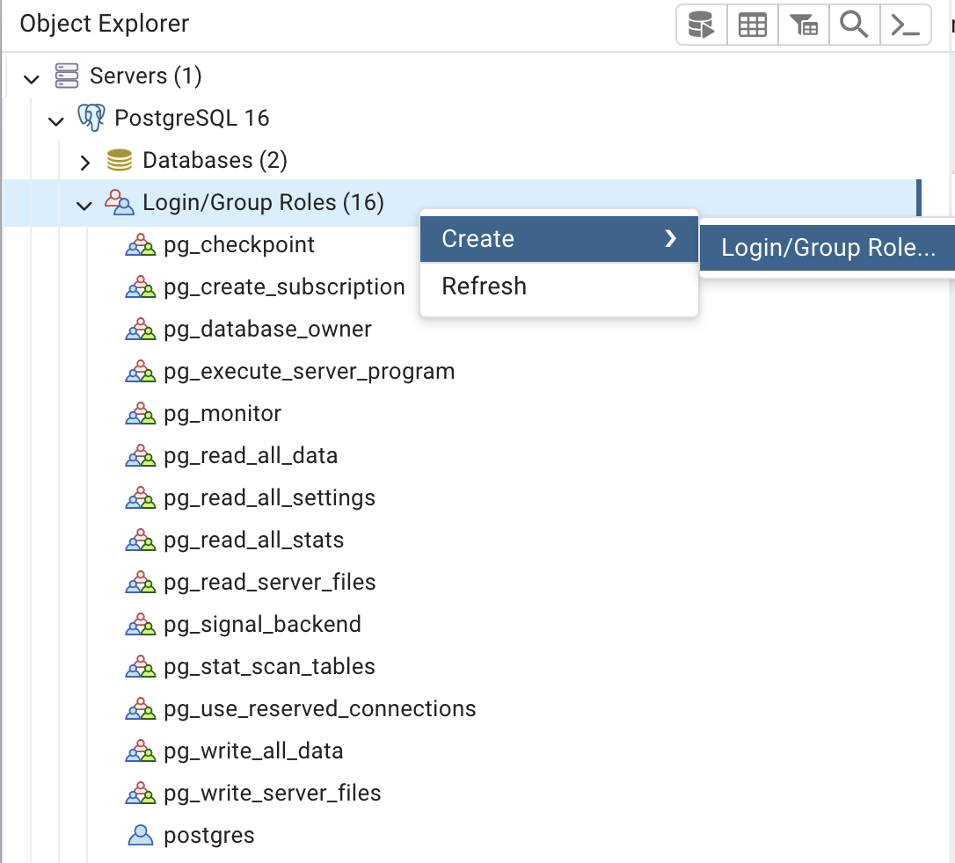Click the pg_stat_scan_tables role icon

coord(141,666)
